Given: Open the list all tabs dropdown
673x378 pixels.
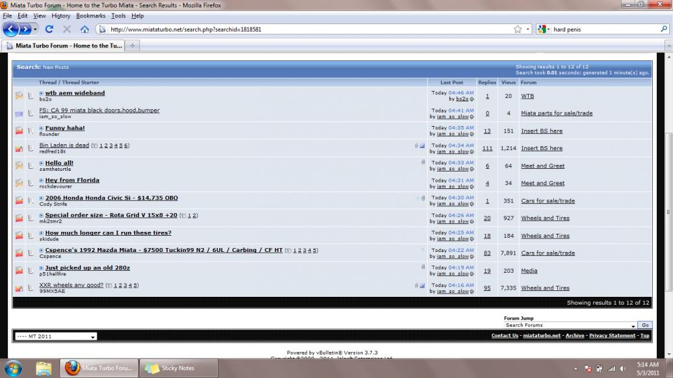Looking at the screenshot, I should tap(668, 45).
